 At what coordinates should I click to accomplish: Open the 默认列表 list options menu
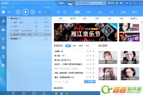(x=46, y=19)
